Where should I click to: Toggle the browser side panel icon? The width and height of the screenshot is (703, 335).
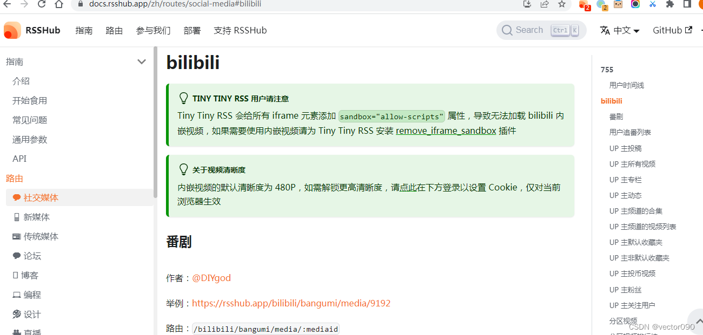[x=687, y=4]
